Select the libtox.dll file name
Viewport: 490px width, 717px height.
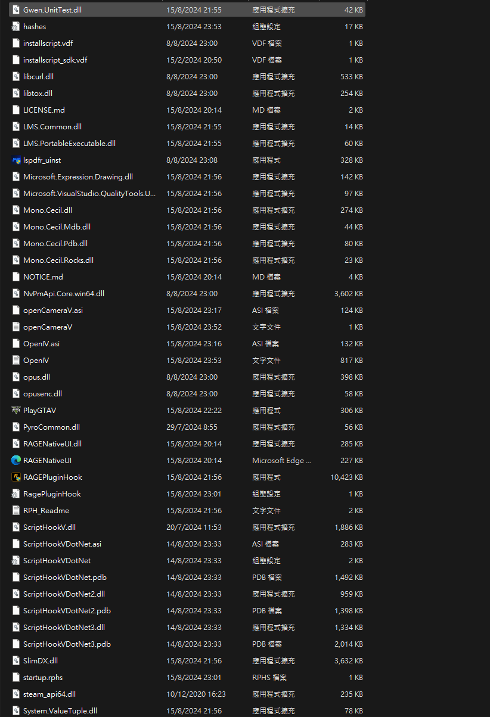pos(38,94)
